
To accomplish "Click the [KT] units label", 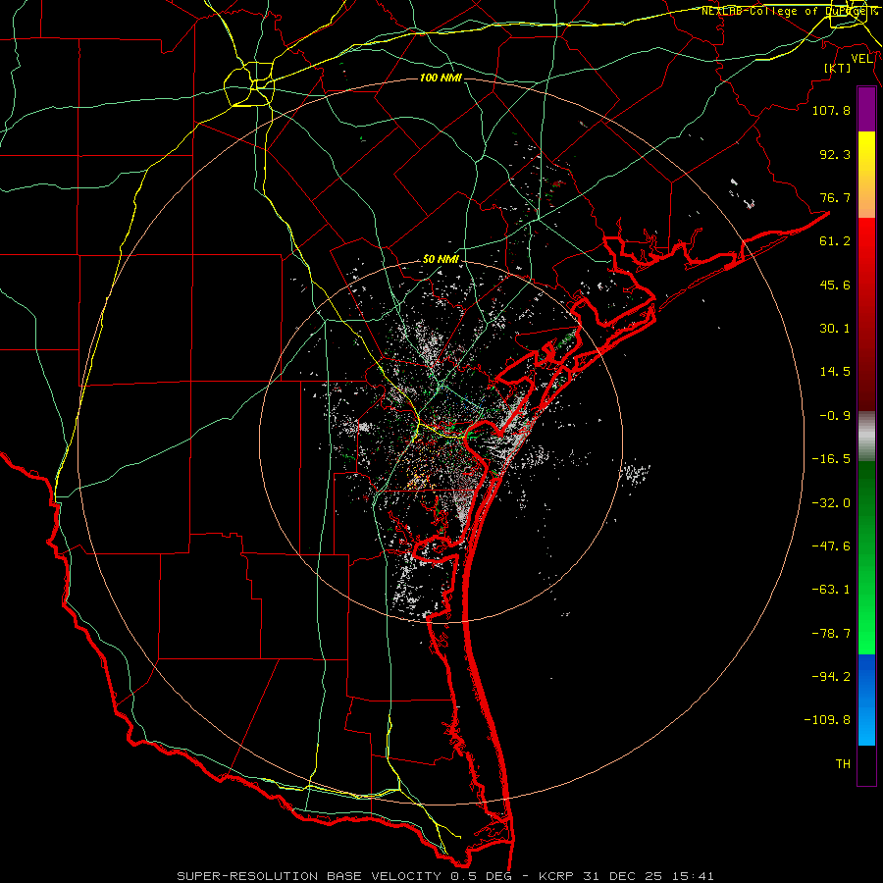I will pyautogui.click(x=838, y=68).
